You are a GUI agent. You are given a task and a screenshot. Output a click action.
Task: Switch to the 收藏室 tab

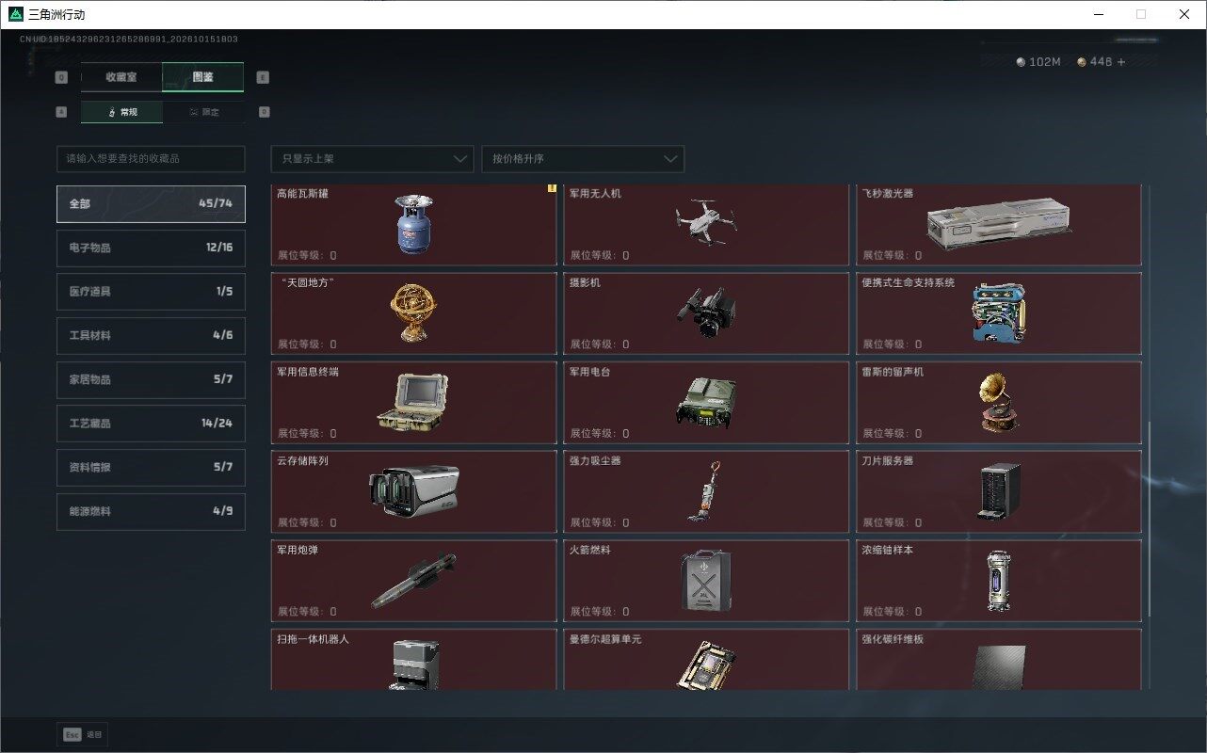(121, 77)
